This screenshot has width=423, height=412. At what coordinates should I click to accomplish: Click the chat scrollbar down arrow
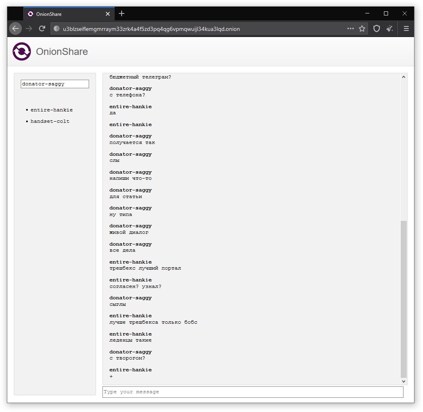[403, 381]
